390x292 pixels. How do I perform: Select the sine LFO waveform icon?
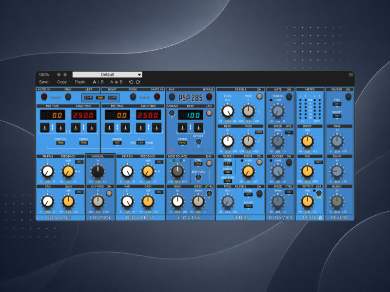click(x=172, y=150)
